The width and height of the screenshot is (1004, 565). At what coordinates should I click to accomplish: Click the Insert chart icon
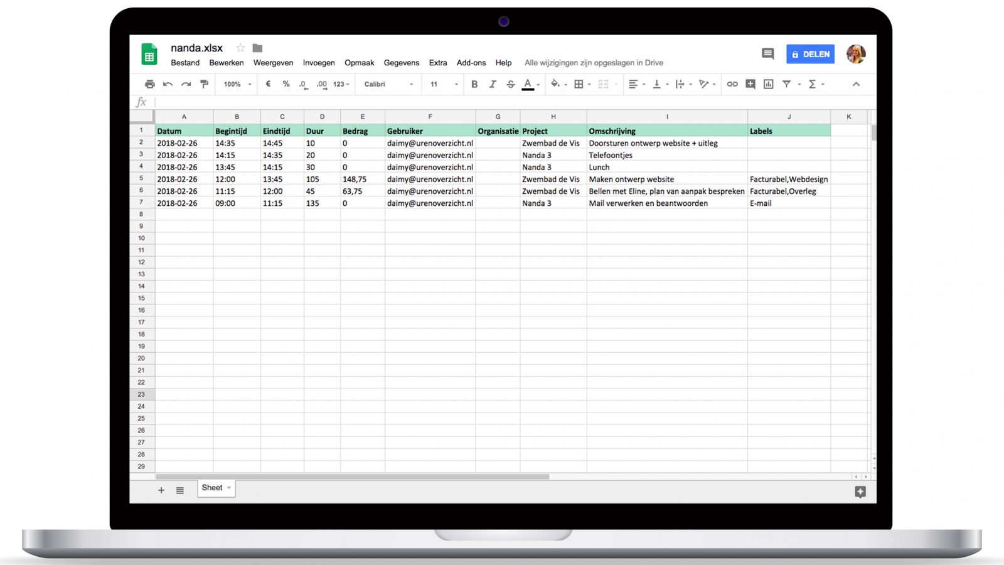[769, 84]
